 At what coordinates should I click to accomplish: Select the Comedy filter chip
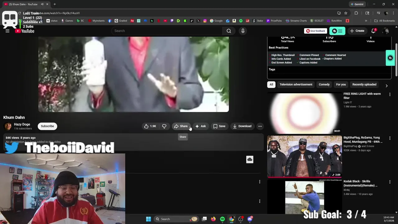pos(324,84)
